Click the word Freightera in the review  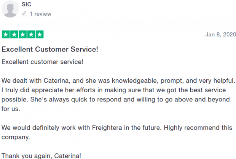107,128
